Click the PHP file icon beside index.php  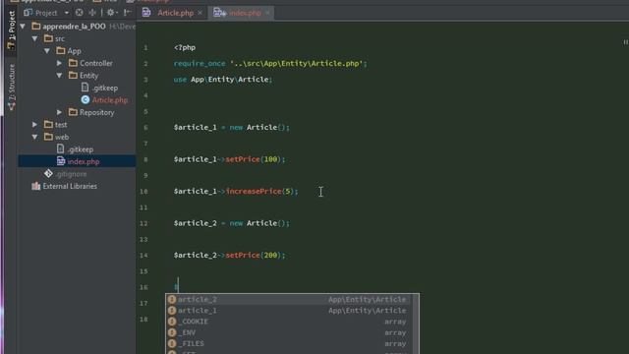[61, 161]
